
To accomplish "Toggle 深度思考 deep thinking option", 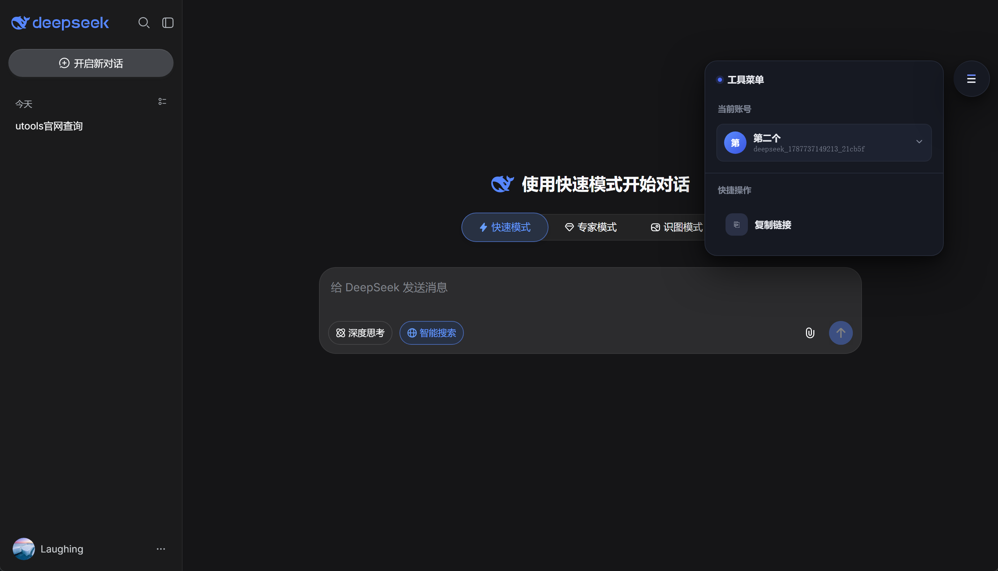I will pos(360,333).
